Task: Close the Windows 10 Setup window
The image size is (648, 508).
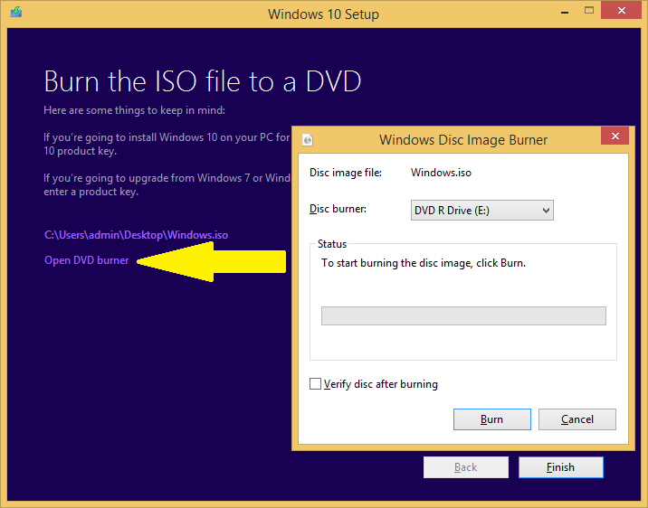Action: (x=621, y=10)
